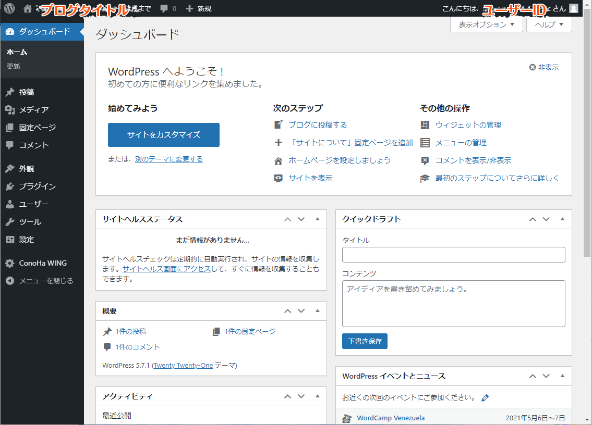Move クイックドラフト panel up
The width and height of the screenshot is (592, 425).
[533, 219]
